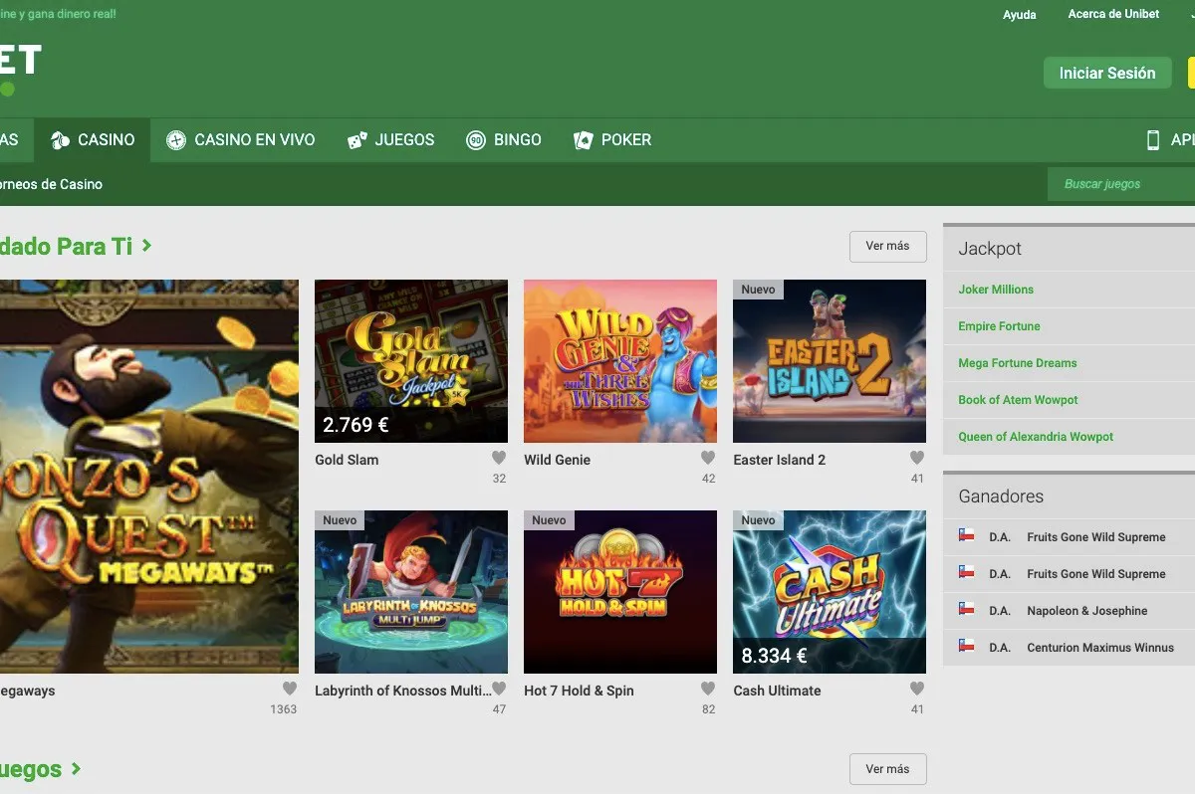
Task: Open the POKER tab
Action: (612, 140)
